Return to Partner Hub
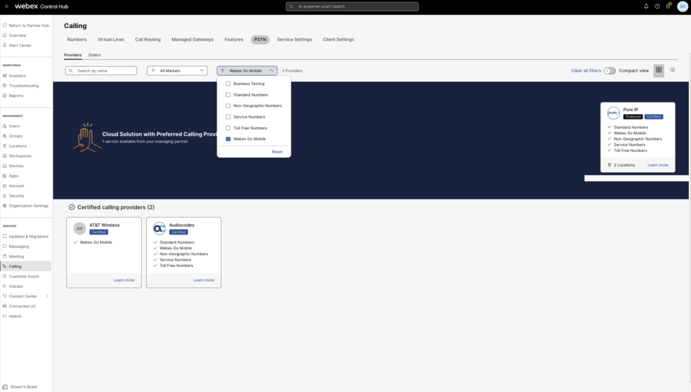 tap(26, 25)
